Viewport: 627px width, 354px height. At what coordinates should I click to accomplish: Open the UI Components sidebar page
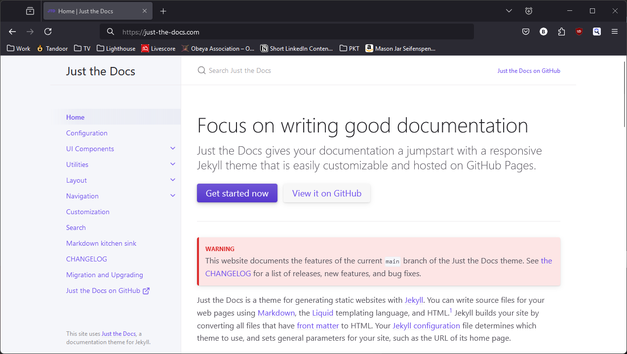[90, 149]
